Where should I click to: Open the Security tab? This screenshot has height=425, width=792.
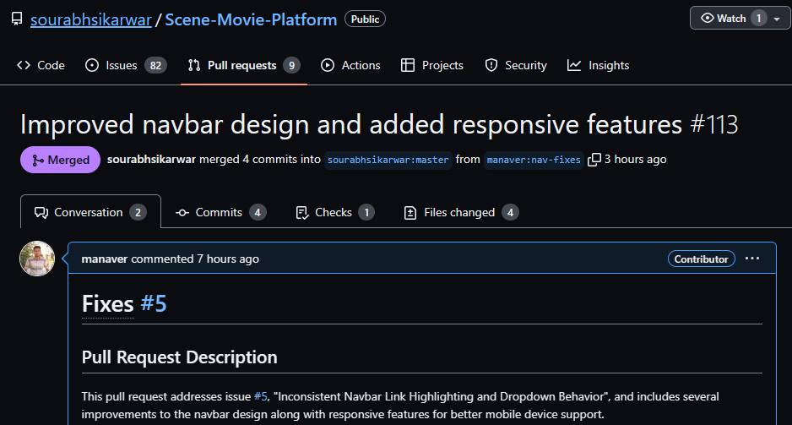point(516,65)
